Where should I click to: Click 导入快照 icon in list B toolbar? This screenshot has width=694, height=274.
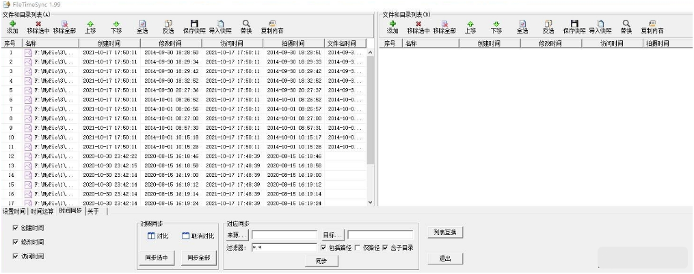600,23
